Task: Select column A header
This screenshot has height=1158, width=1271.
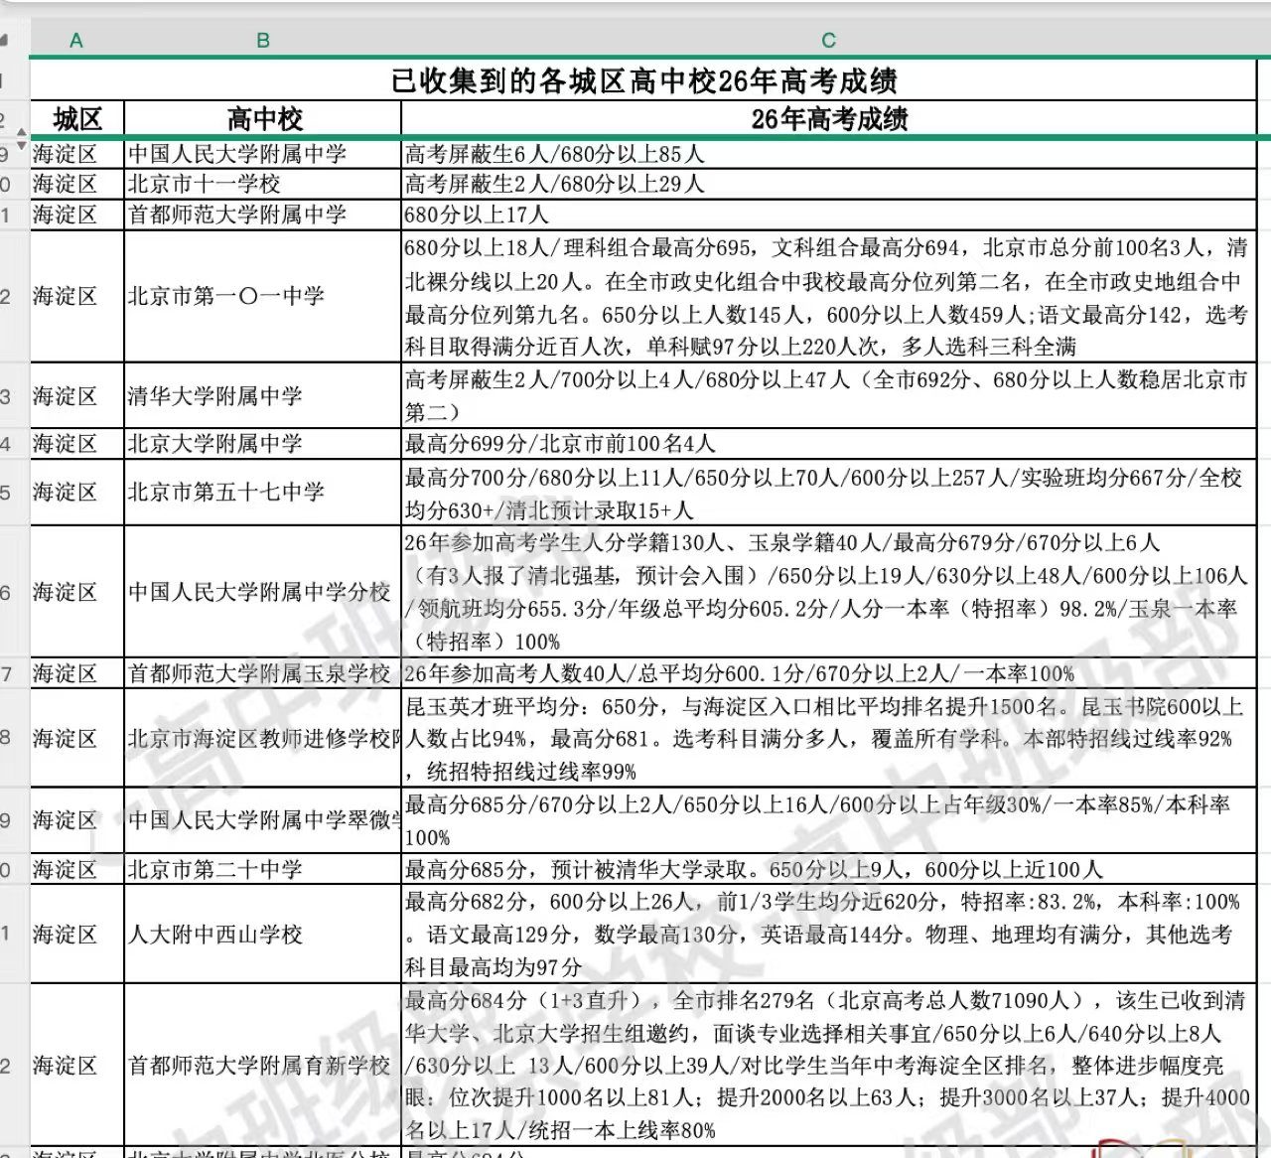Action: [76, 41]
